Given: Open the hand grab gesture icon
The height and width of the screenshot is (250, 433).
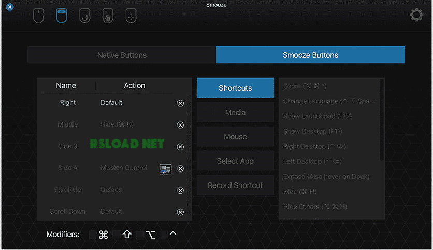Looking at the screenshot, I should tap(108, 15).
